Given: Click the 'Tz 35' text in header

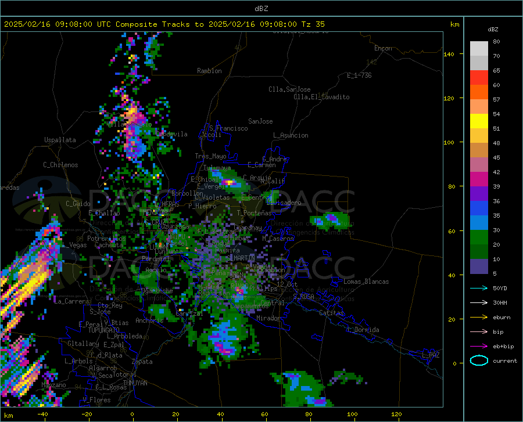Looking at the screenshot, I should coord(313,24).
